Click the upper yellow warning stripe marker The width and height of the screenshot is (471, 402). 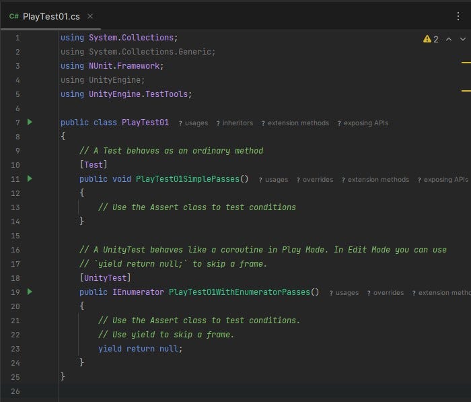click(x=466, y=63)
